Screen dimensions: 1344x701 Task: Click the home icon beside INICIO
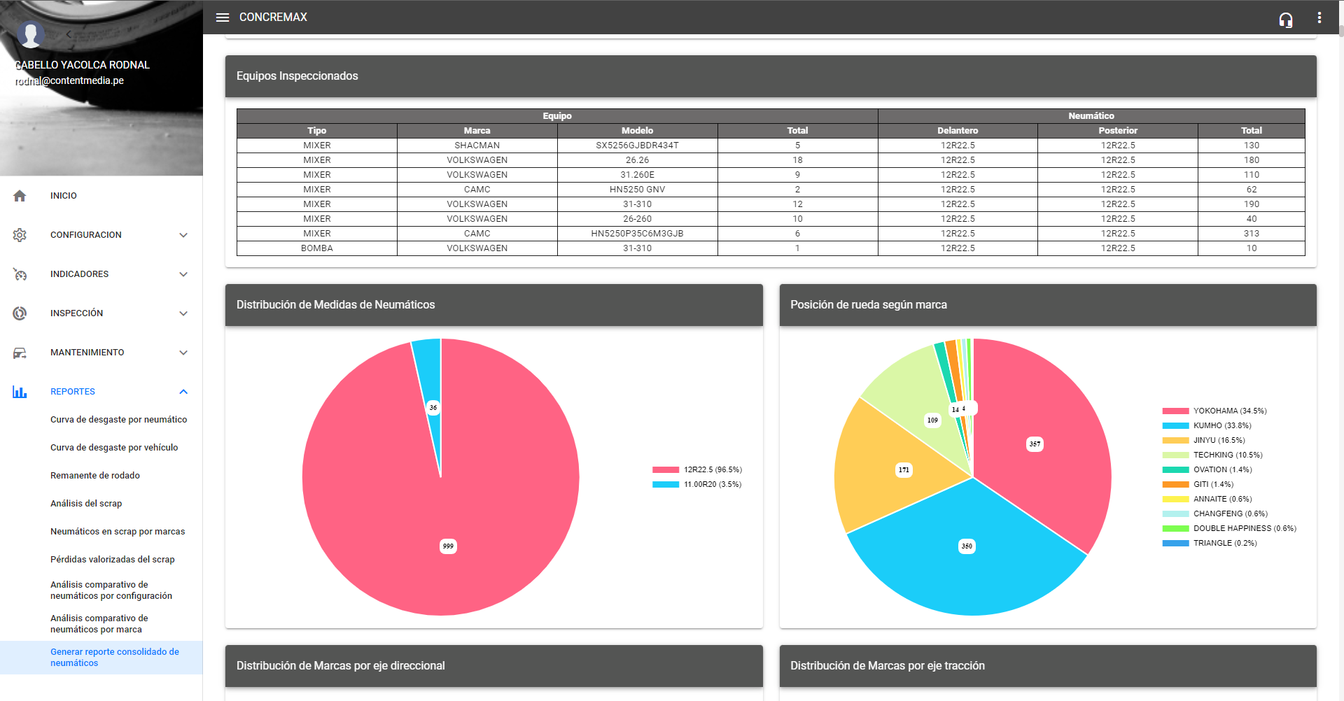pos(20,196)
